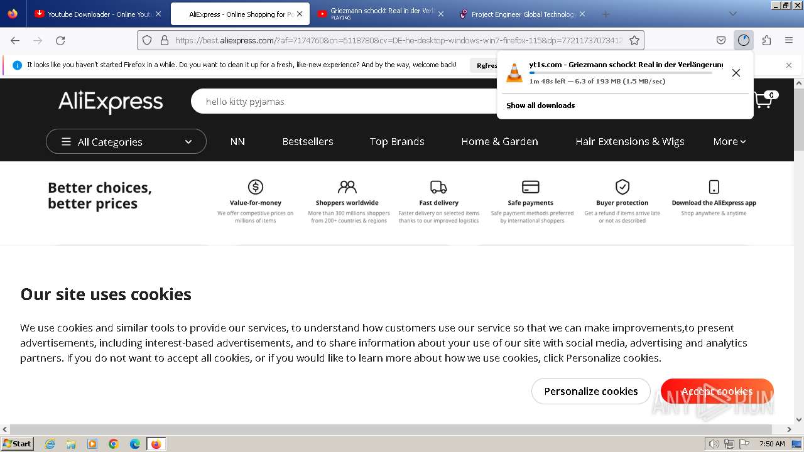Open the Home & Garden navigation item

[499, 141]
